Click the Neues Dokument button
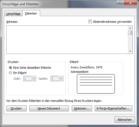This screenshot has width=139, height=127. tap(49, 108)
